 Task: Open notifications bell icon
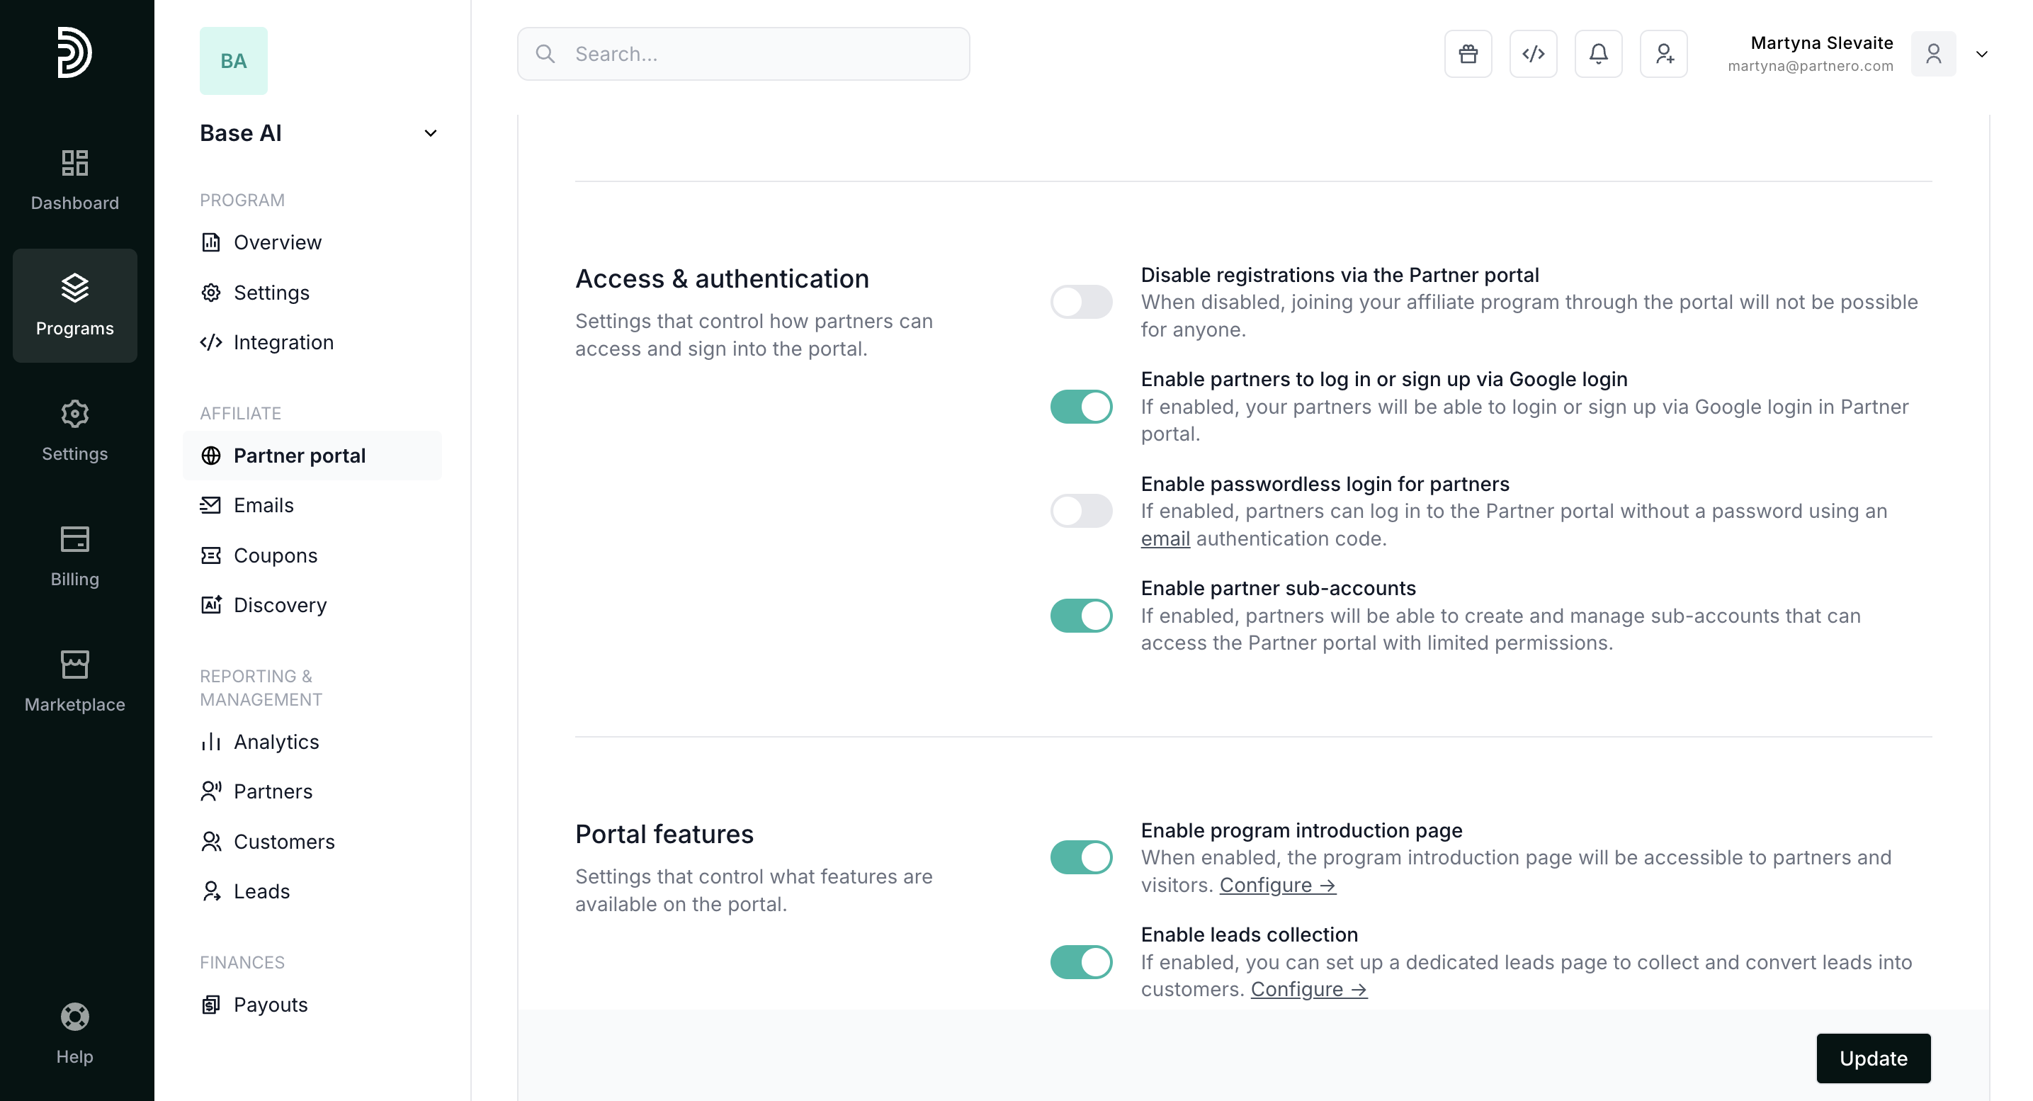pos(1598,54)
